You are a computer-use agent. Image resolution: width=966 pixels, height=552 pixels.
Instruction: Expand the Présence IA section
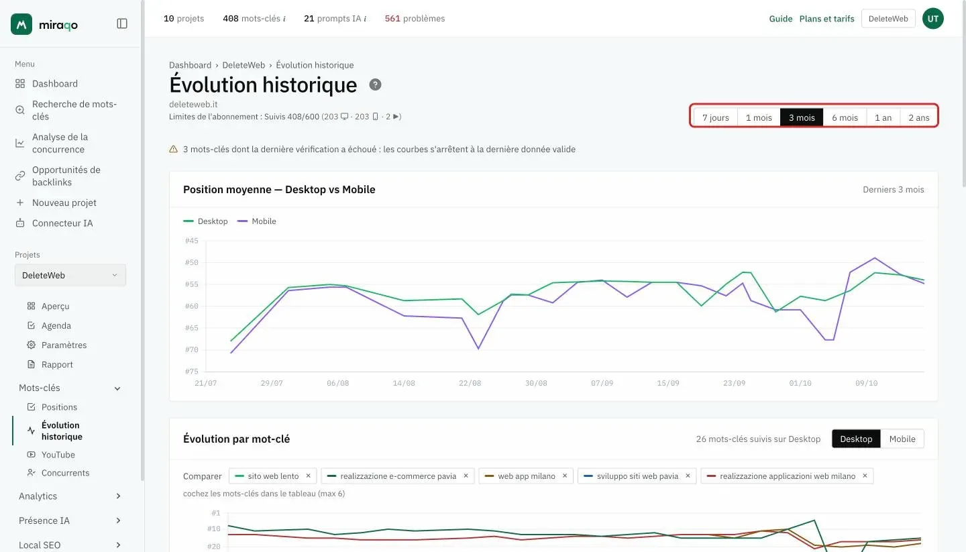(70, 520)
